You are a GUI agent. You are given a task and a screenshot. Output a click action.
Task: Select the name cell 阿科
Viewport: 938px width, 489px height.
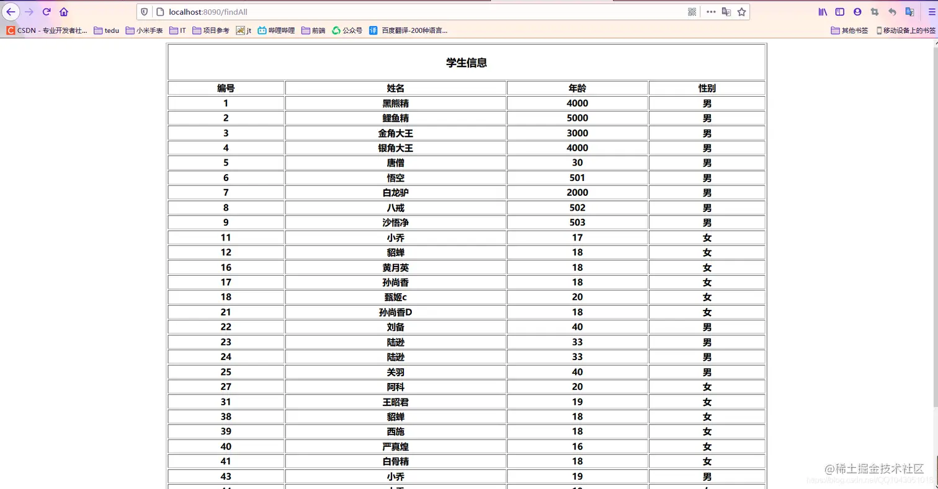[396, 387]
